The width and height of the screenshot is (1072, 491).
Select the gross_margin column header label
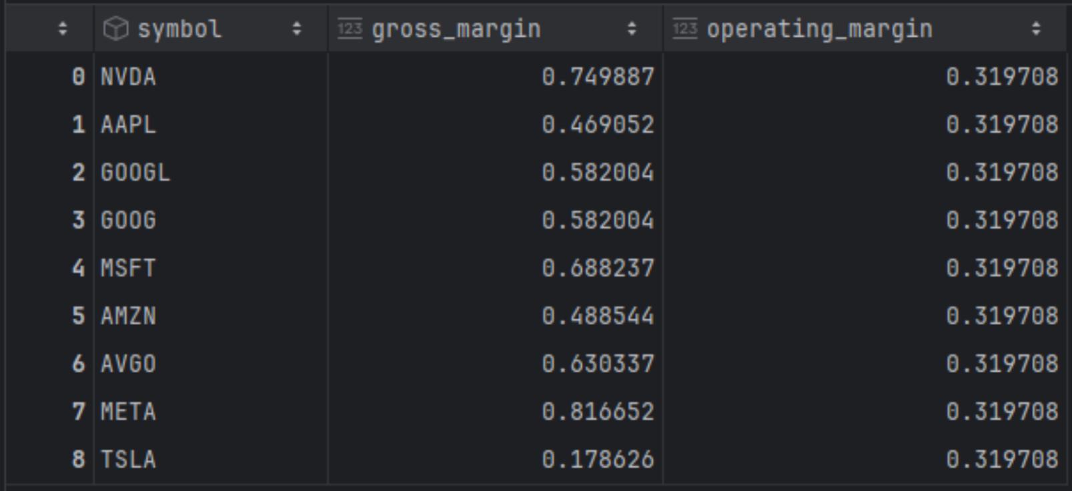point(456,29)
